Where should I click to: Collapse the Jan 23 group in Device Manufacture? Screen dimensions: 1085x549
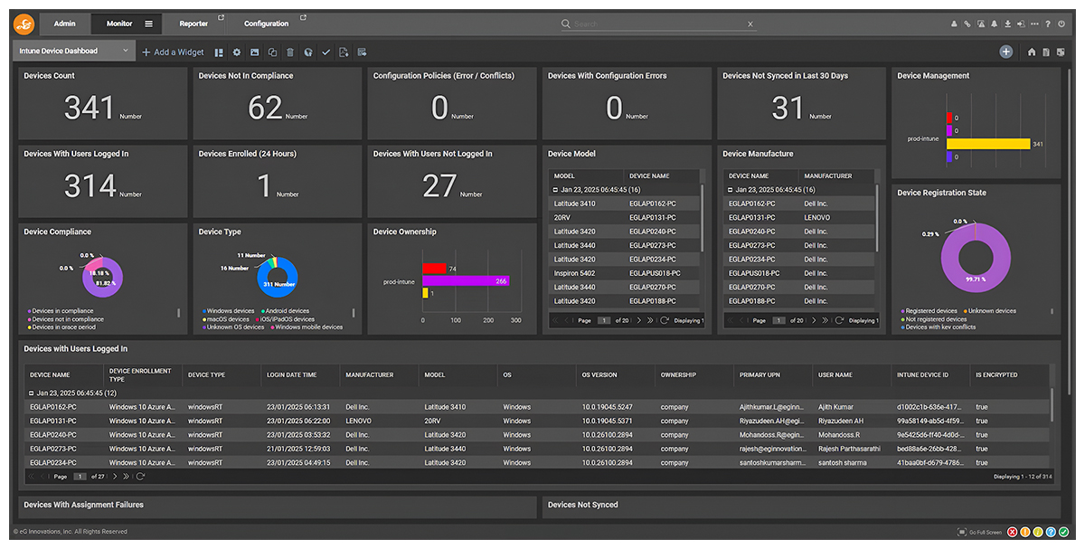point(731,190)
